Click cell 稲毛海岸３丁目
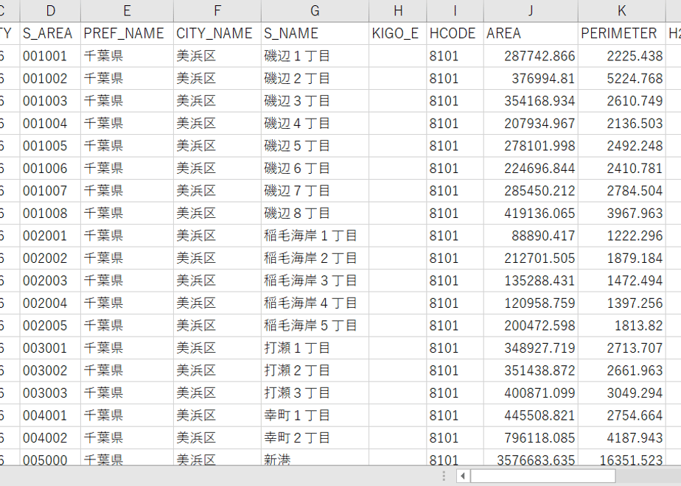 [315, 281]
